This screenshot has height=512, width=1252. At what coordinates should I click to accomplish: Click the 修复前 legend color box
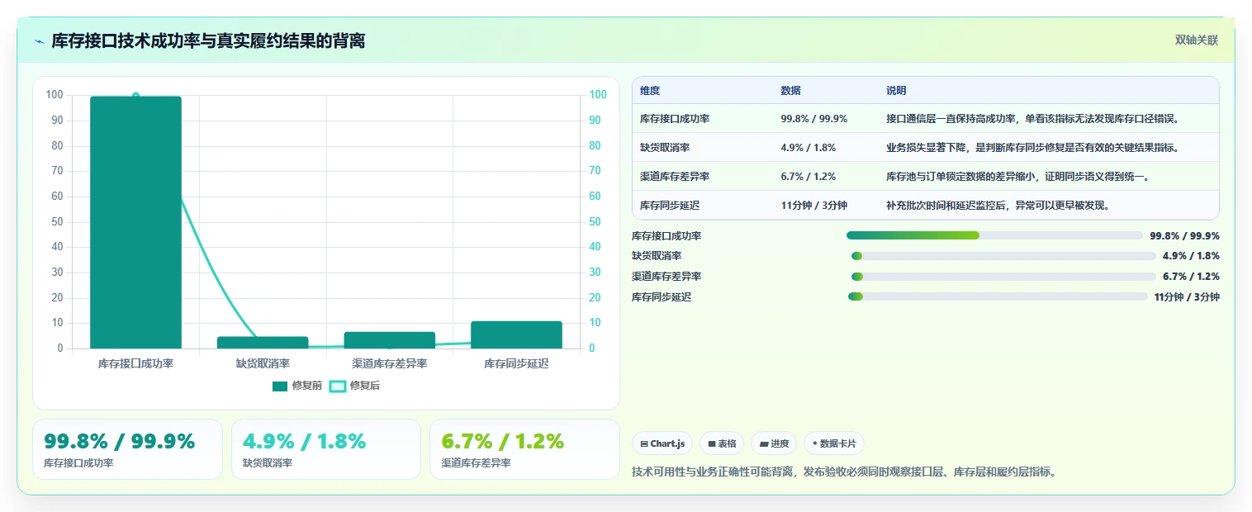280,386
